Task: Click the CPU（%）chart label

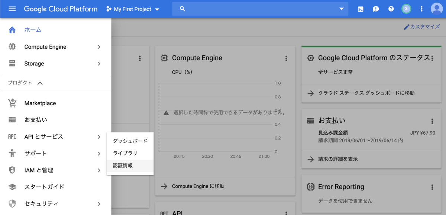Action: coord(182,72)
